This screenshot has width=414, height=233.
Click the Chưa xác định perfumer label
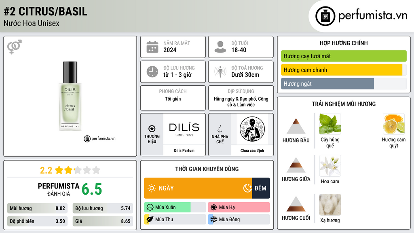[x=252, y=150]
